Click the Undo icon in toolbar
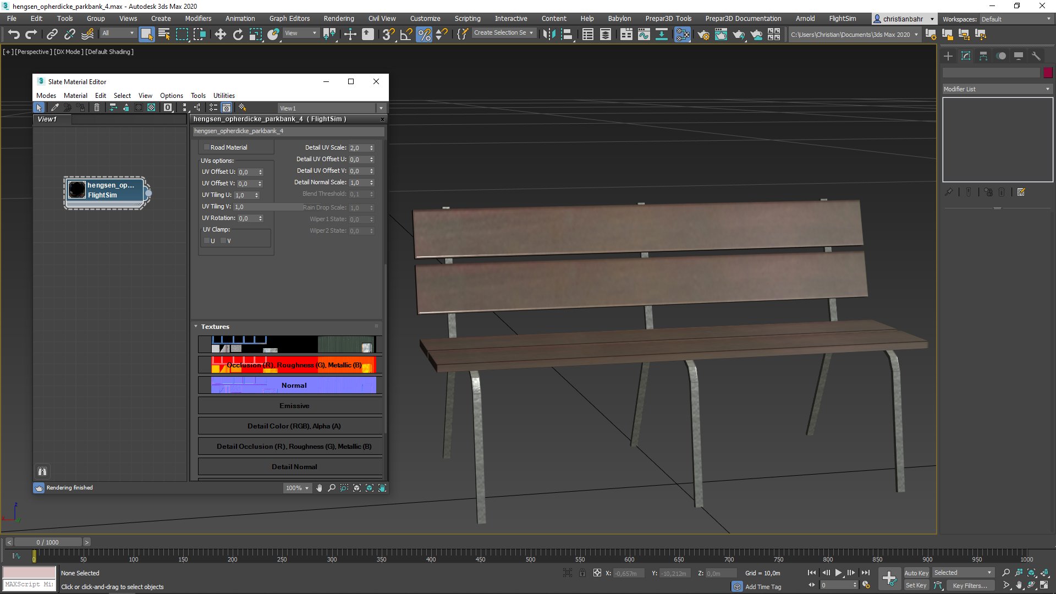The width and height of the screenshot is (1056, 594). point(14,34)
